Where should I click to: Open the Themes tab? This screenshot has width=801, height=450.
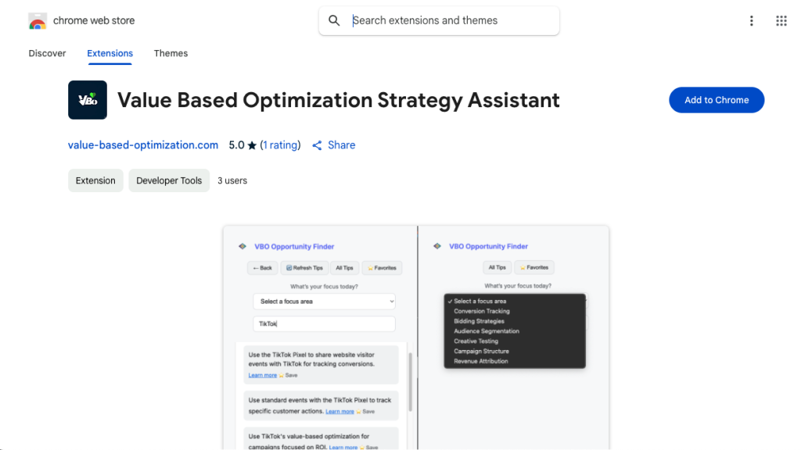click(x=171, y=53)
